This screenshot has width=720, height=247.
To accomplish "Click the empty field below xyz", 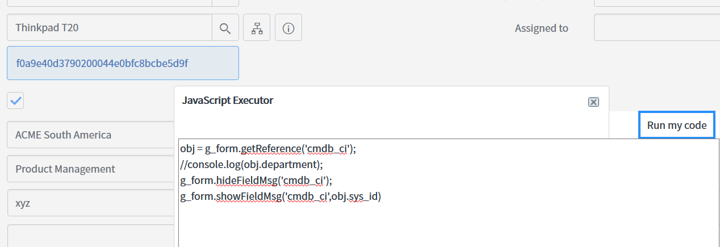I will 91,236.
